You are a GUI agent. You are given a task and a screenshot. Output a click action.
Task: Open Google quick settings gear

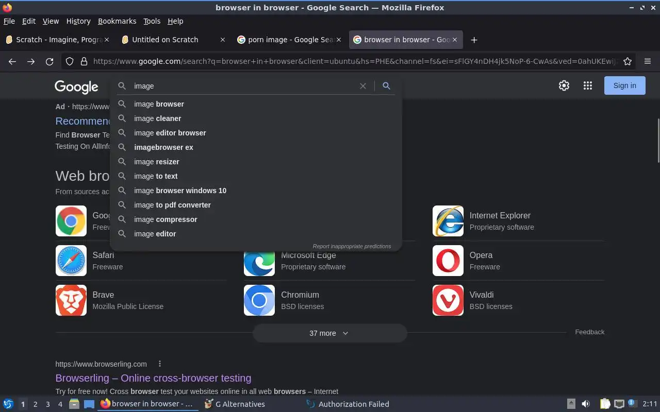(564, 85)
